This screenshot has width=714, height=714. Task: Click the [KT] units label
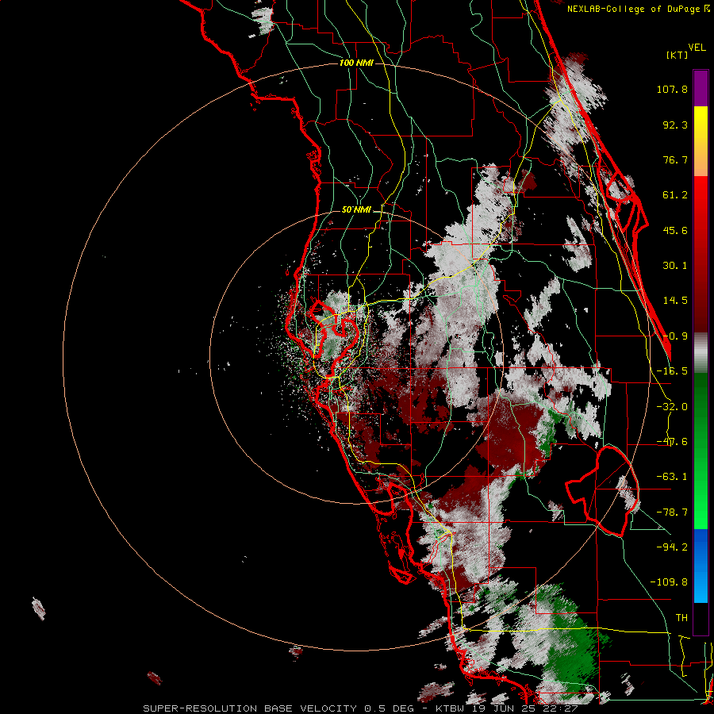pyautogui.click(x=678, y=55)
